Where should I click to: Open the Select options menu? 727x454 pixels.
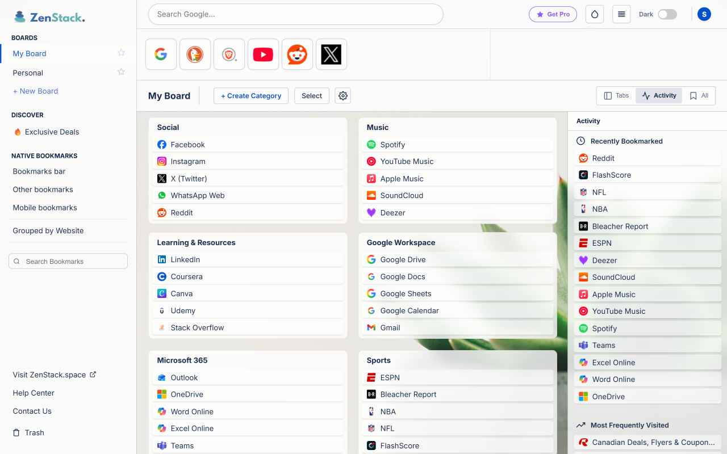pos(311,95)
